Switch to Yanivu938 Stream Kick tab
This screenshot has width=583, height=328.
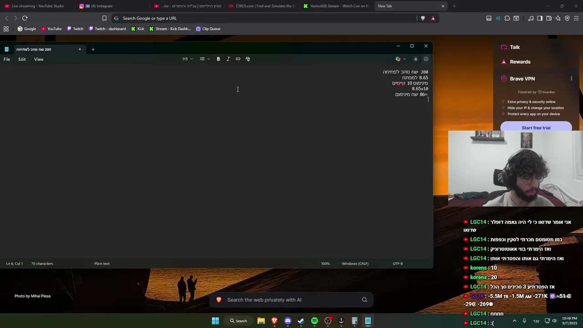pyautogui.click(x=336, y=6)
